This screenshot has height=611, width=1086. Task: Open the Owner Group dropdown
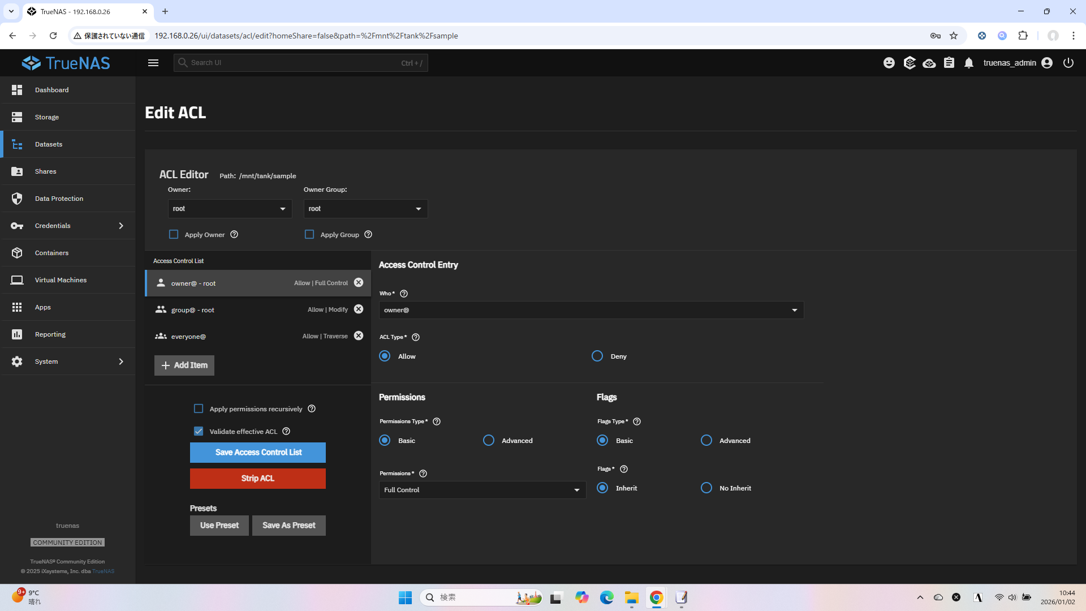coord(365,209)
